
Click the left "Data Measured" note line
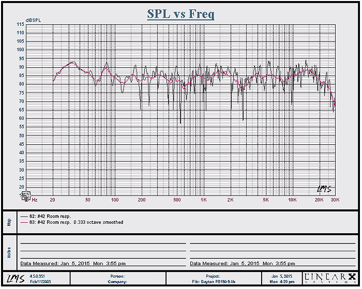tap(72, 264)
